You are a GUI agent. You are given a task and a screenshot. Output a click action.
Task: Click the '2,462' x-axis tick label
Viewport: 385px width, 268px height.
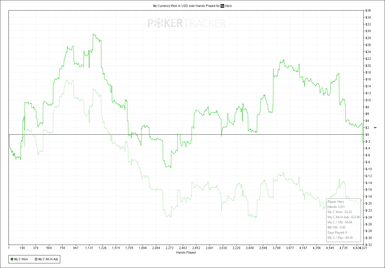pyautogui.click(x=183, y=248)
